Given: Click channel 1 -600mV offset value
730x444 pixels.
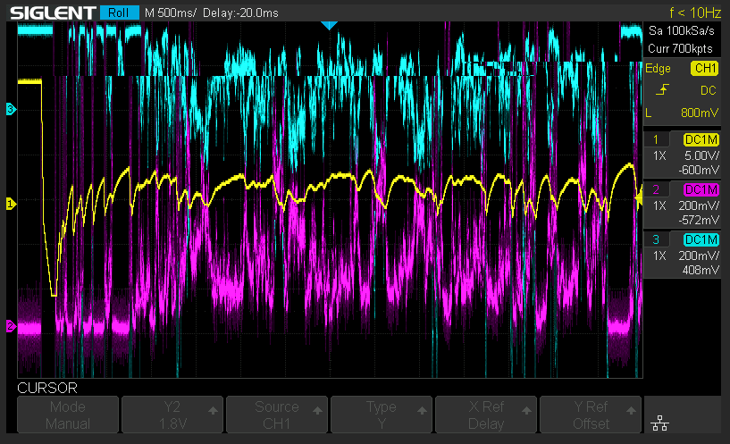Looking at the screenshot, I should pos(699,171).
